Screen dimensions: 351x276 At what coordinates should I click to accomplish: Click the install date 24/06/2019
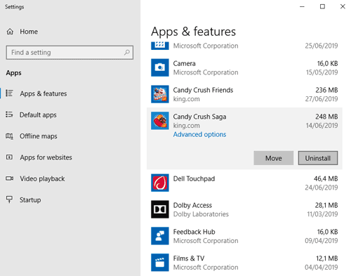point(322,188)
